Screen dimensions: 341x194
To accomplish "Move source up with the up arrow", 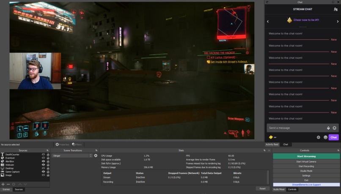I will pos(20,184).
